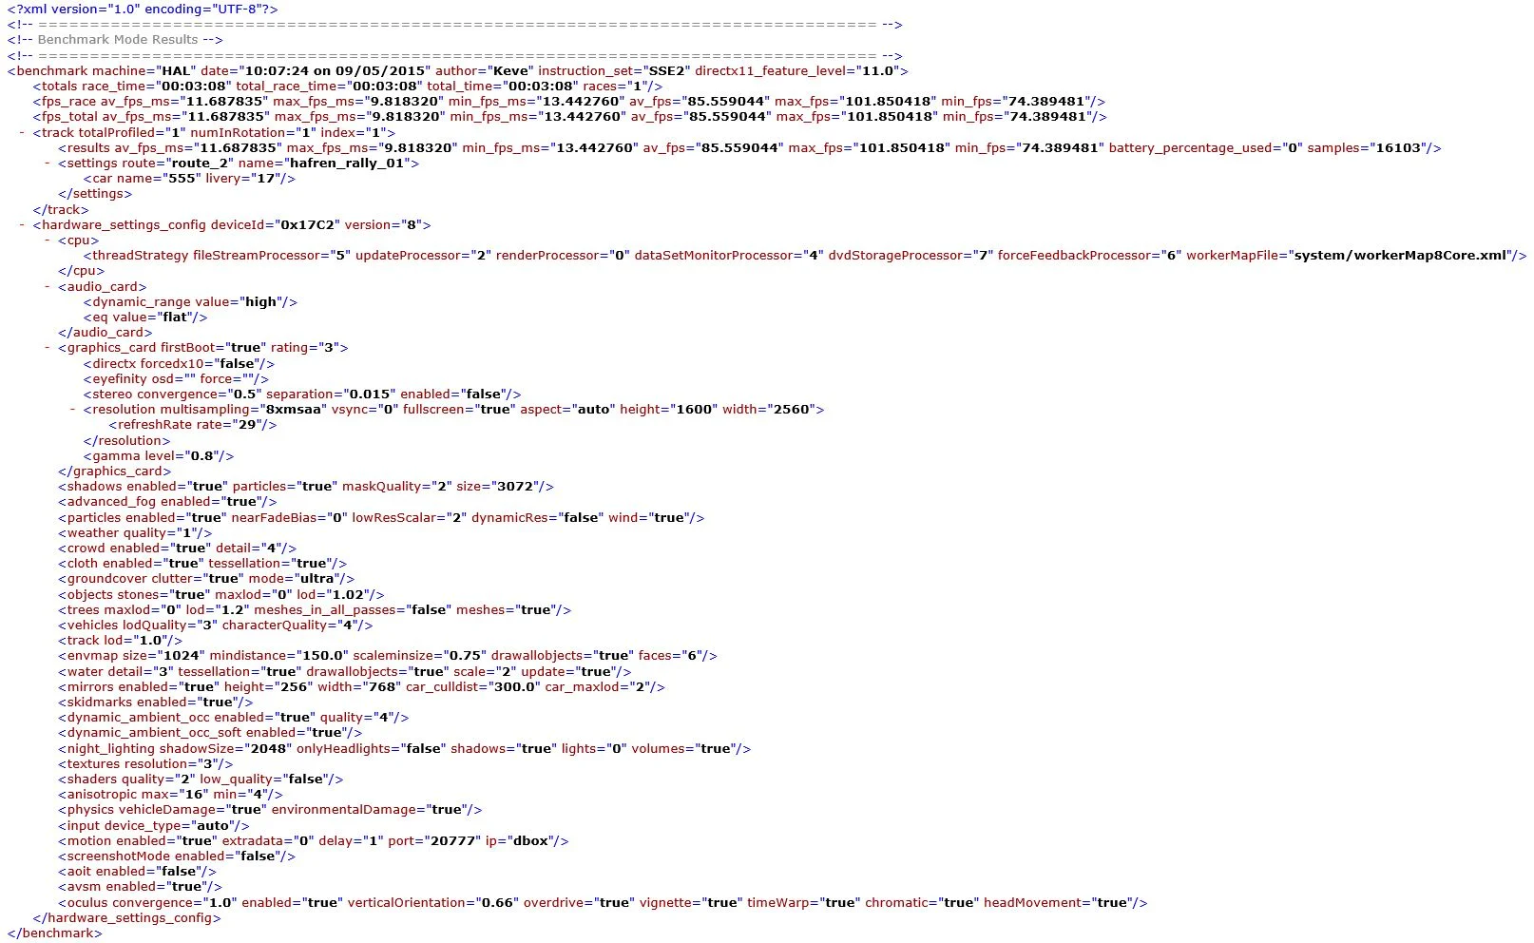Viewport: 1534px width, 943px height.
Task: Click the night_lighting shadowSize value "2048"
Action: click(269, 749)
